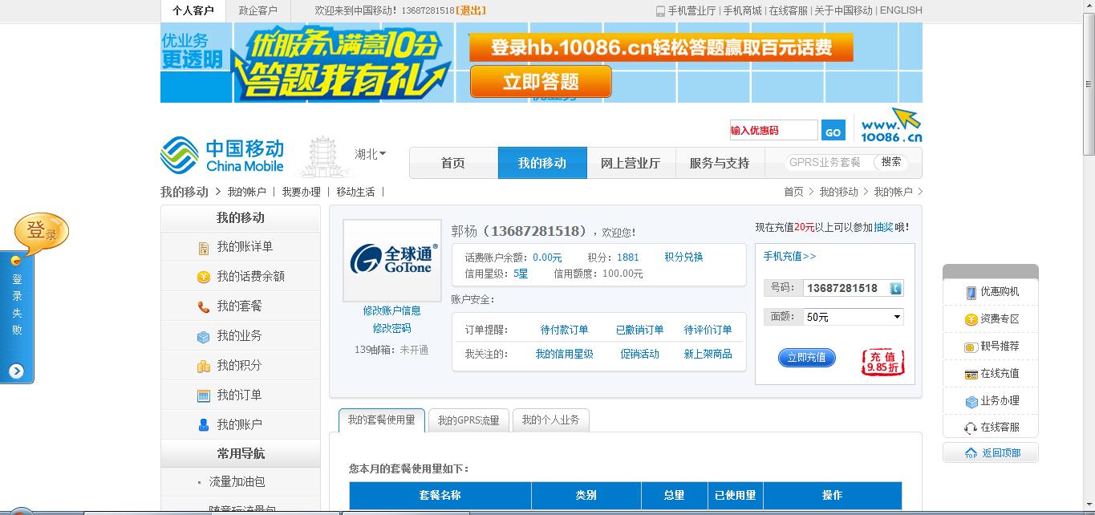This screenshot has width=1095, height=515.
Task: Open the 手机商城 top link
Action: click(x=743, y=10)
